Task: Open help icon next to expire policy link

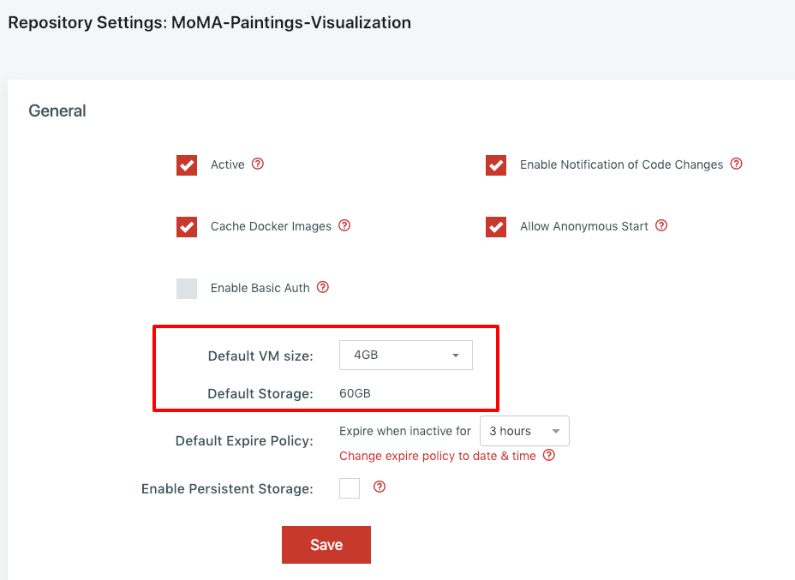Action: (x=549, y=456)
